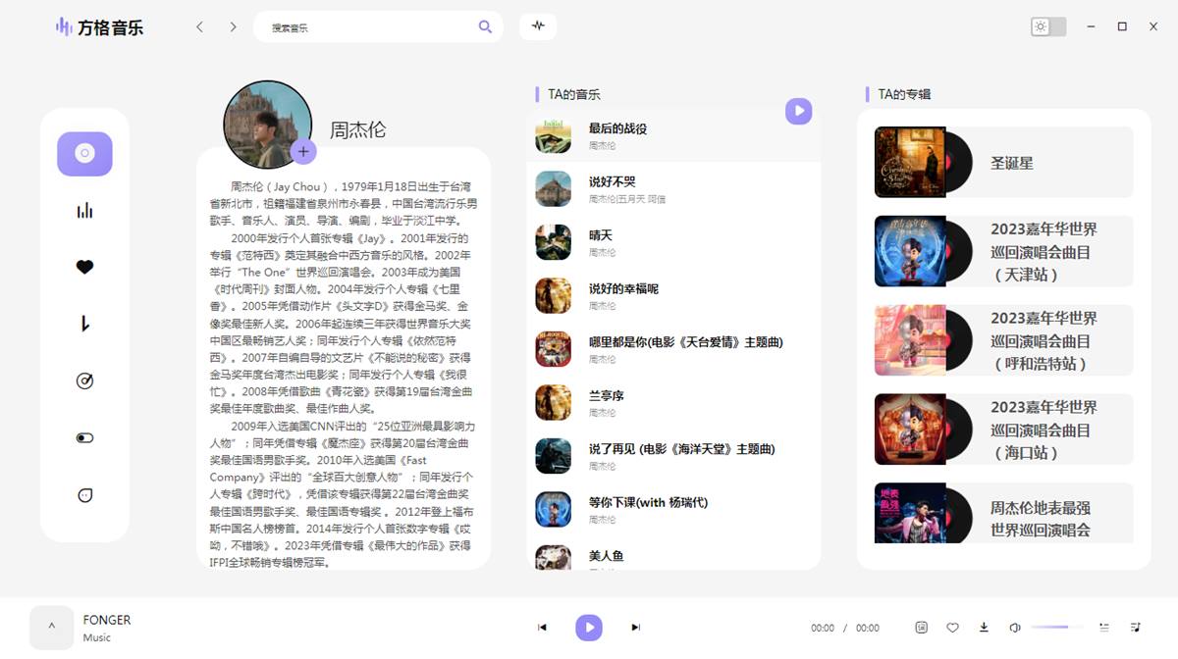This screenshot has width=1178, height=659.
Task: Click the audio waveform icon beside search
Action: [538, 26]
